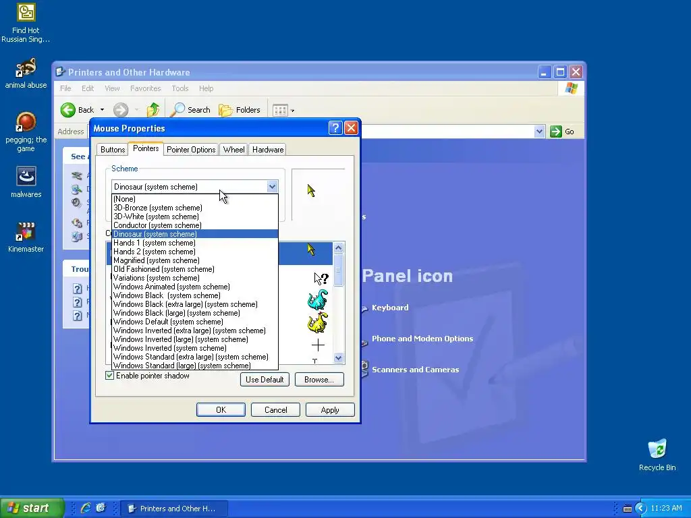Choose (None) in the scheme list
691x518 pixels.
point(195,199)
